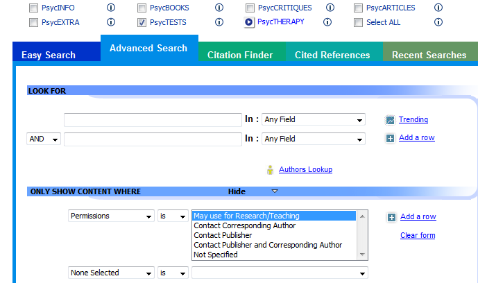Click the second search term input field
Image resolution: width=478 pixels, height=283 pixels.
(153, 139)
